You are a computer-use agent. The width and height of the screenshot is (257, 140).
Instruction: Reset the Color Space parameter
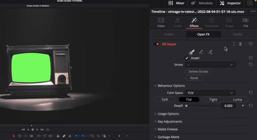251,93
